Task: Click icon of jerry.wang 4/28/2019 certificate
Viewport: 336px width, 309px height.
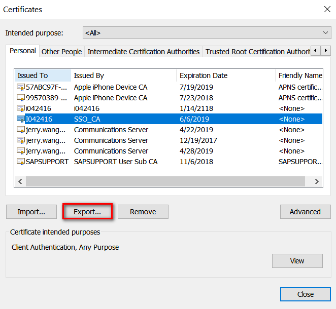Action: point(21,151)
